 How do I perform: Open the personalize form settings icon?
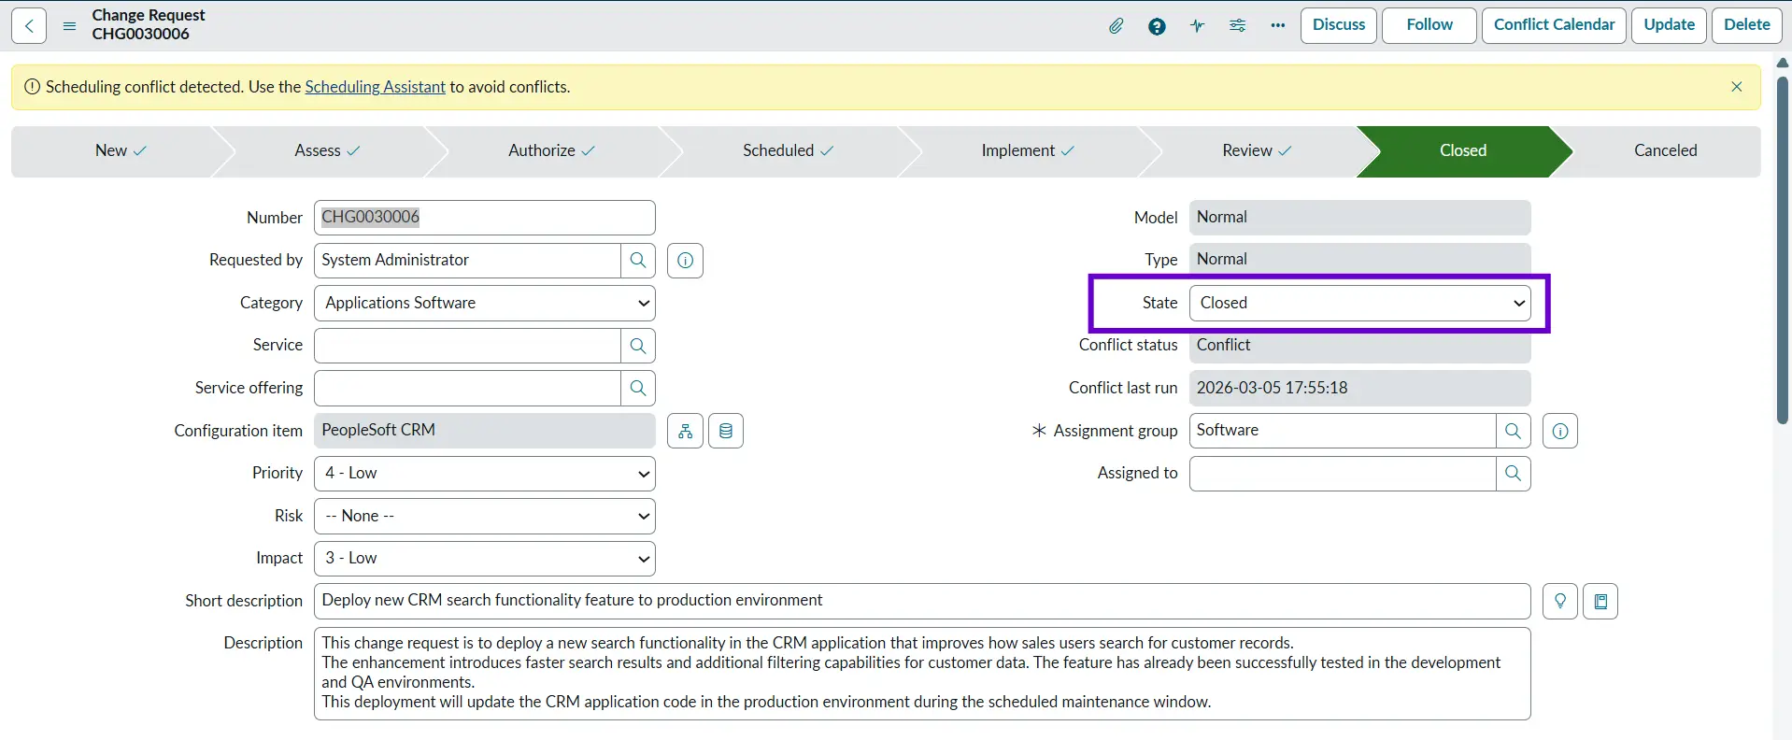point(1237,25)
